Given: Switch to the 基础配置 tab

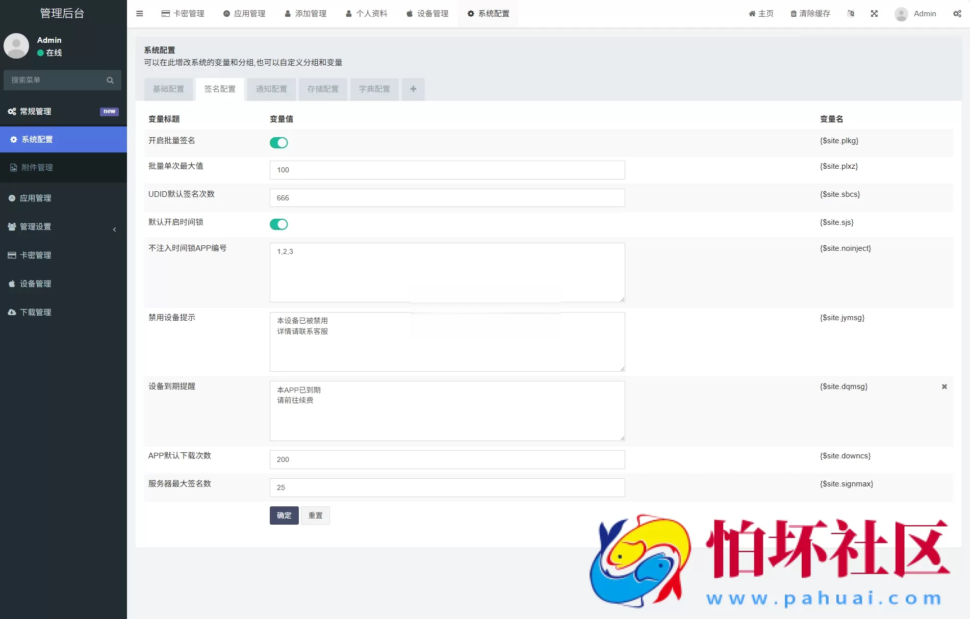Looking at the screenshot, I should click(x=169, y=89).
